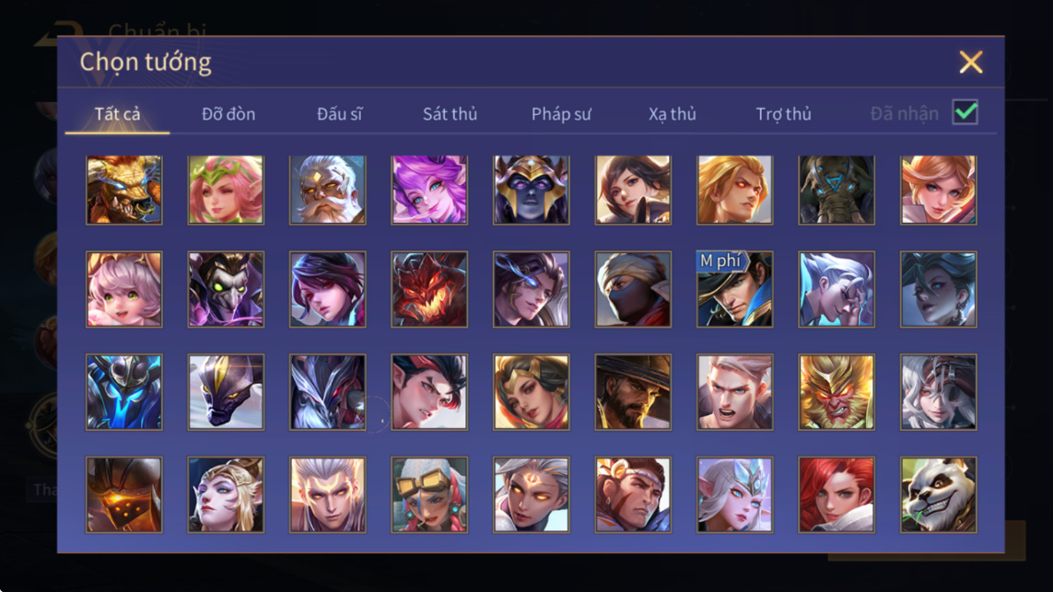The height and width of the screenshot is (592, 1053).
Task: Select the cowboy hat bearded hero
Action: click(633, 392)
